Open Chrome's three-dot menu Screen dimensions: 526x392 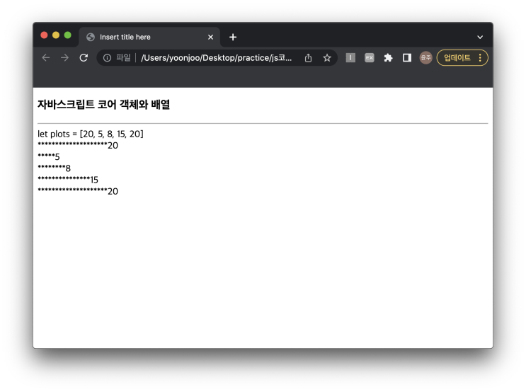pos(480,58)
